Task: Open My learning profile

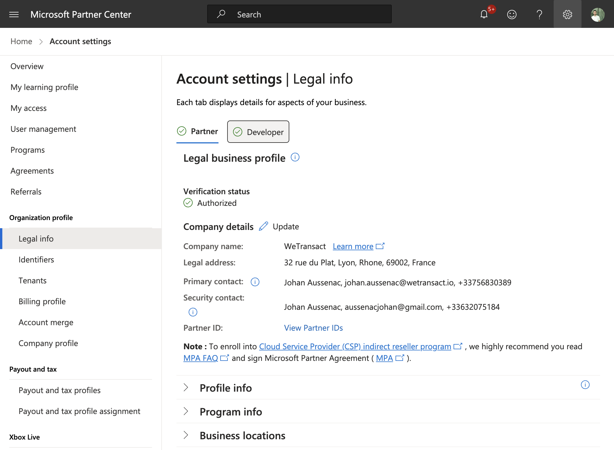Action: click(x=44, y=87)
